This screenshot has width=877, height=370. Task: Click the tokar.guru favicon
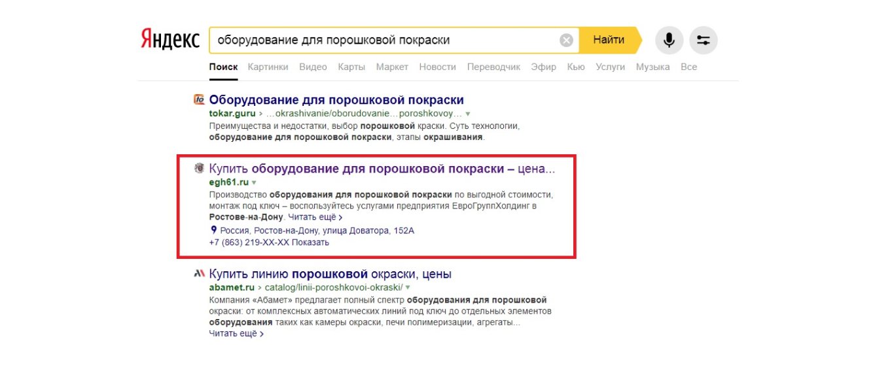tap(200, 100)
